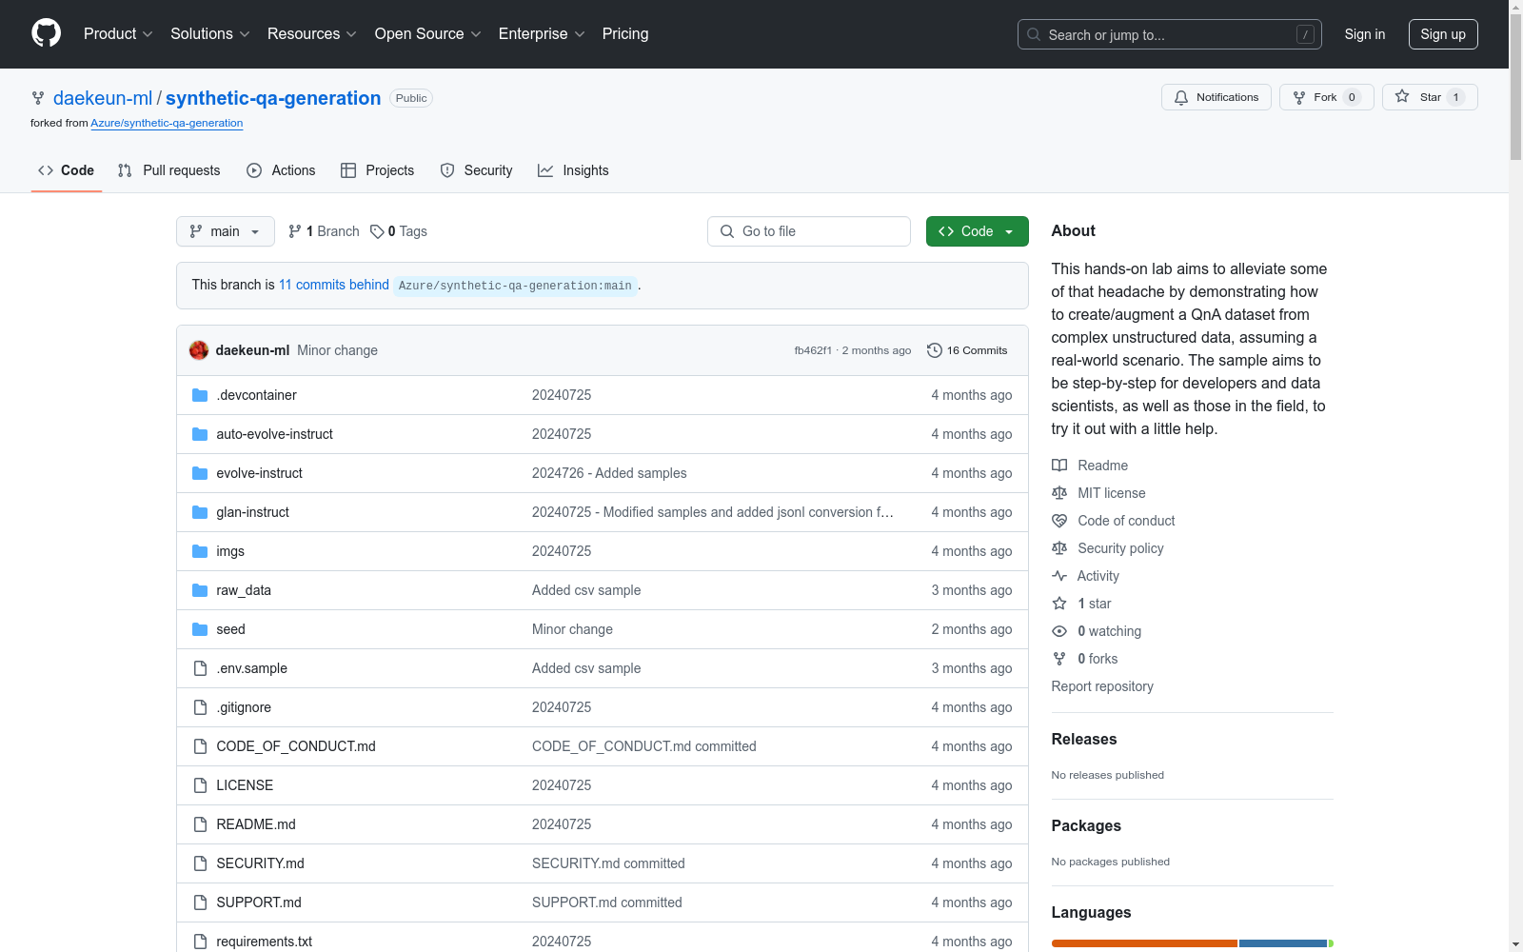
Task: View the 1 Branch link
Action: coord(324,231)
